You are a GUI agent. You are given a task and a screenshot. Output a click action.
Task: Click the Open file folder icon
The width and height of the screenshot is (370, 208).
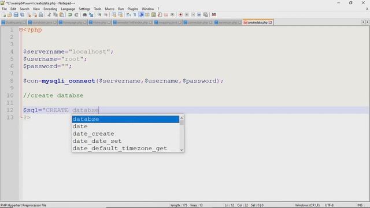click(10, 15)
